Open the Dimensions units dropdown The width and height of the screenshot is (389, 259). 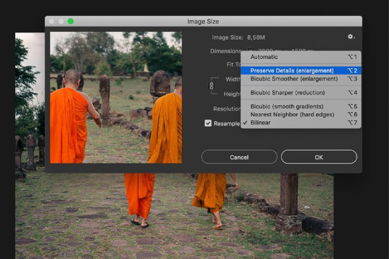[250, 51]
